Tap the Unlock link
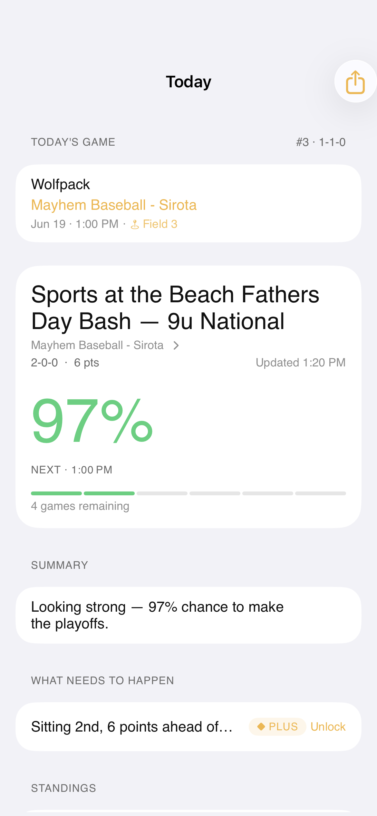Screen dimensions: 377x816 (x=328, y=727)
